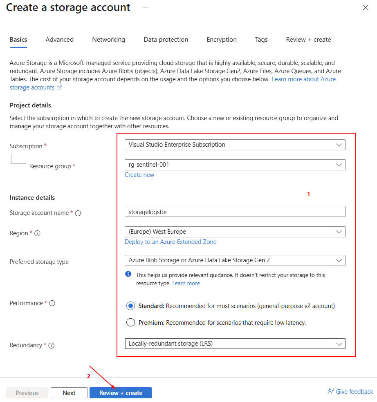Open the Deploy to an Azure Extended Zone link
Viewport: 377px width, 402px height.
pyautogui.click(x=171, y=242)
